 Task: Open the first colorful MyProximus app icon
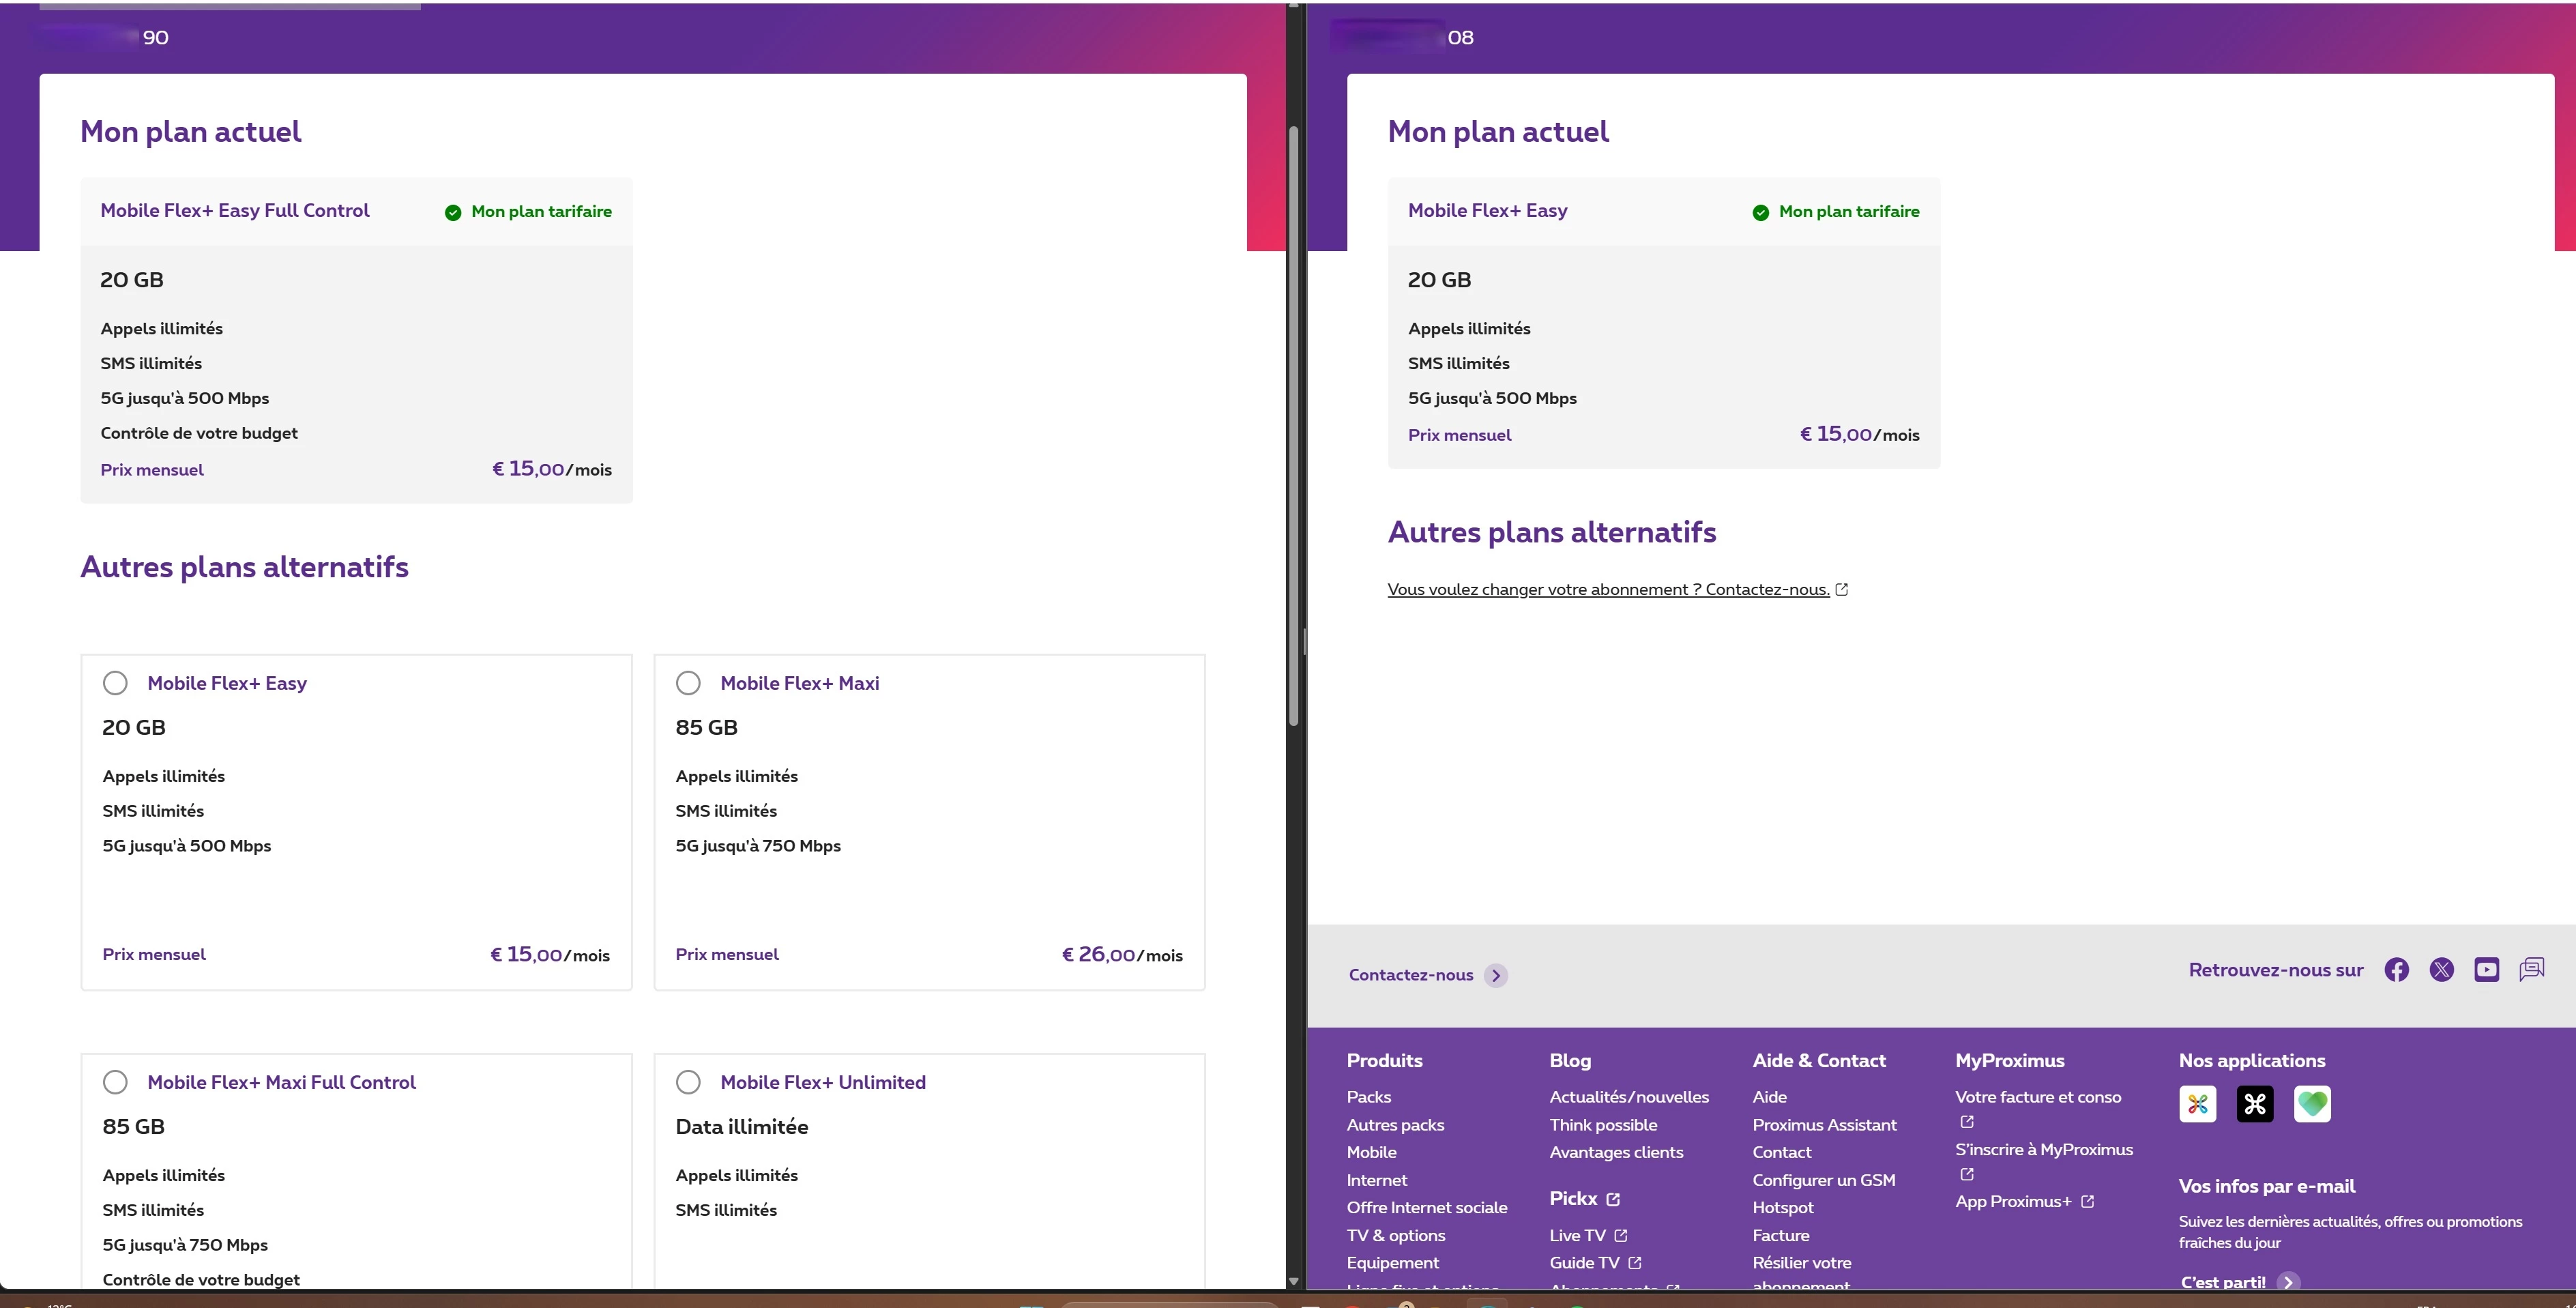pyautogui.click(x=2197, y=1104)
